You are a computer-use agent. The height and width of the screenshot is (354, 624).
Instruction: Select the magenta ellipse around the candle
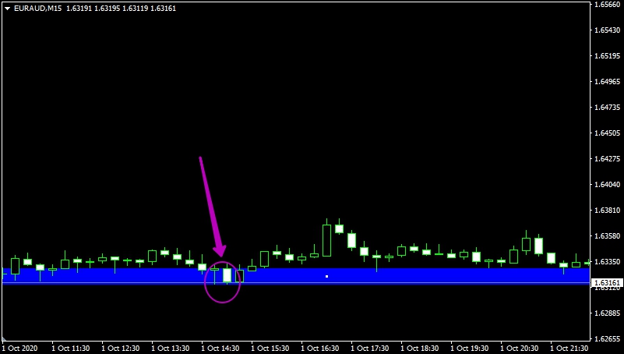[x=205, y=288]
